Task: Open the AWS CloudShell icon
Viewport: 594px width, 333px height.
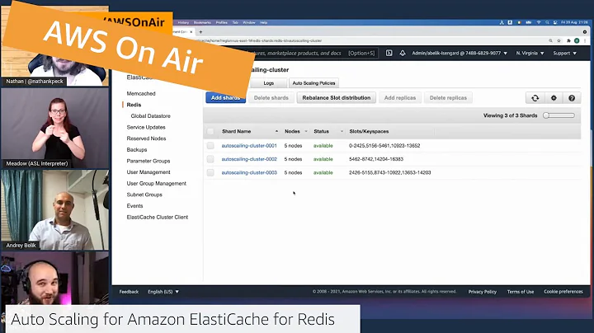Action: tap(389, 53)
